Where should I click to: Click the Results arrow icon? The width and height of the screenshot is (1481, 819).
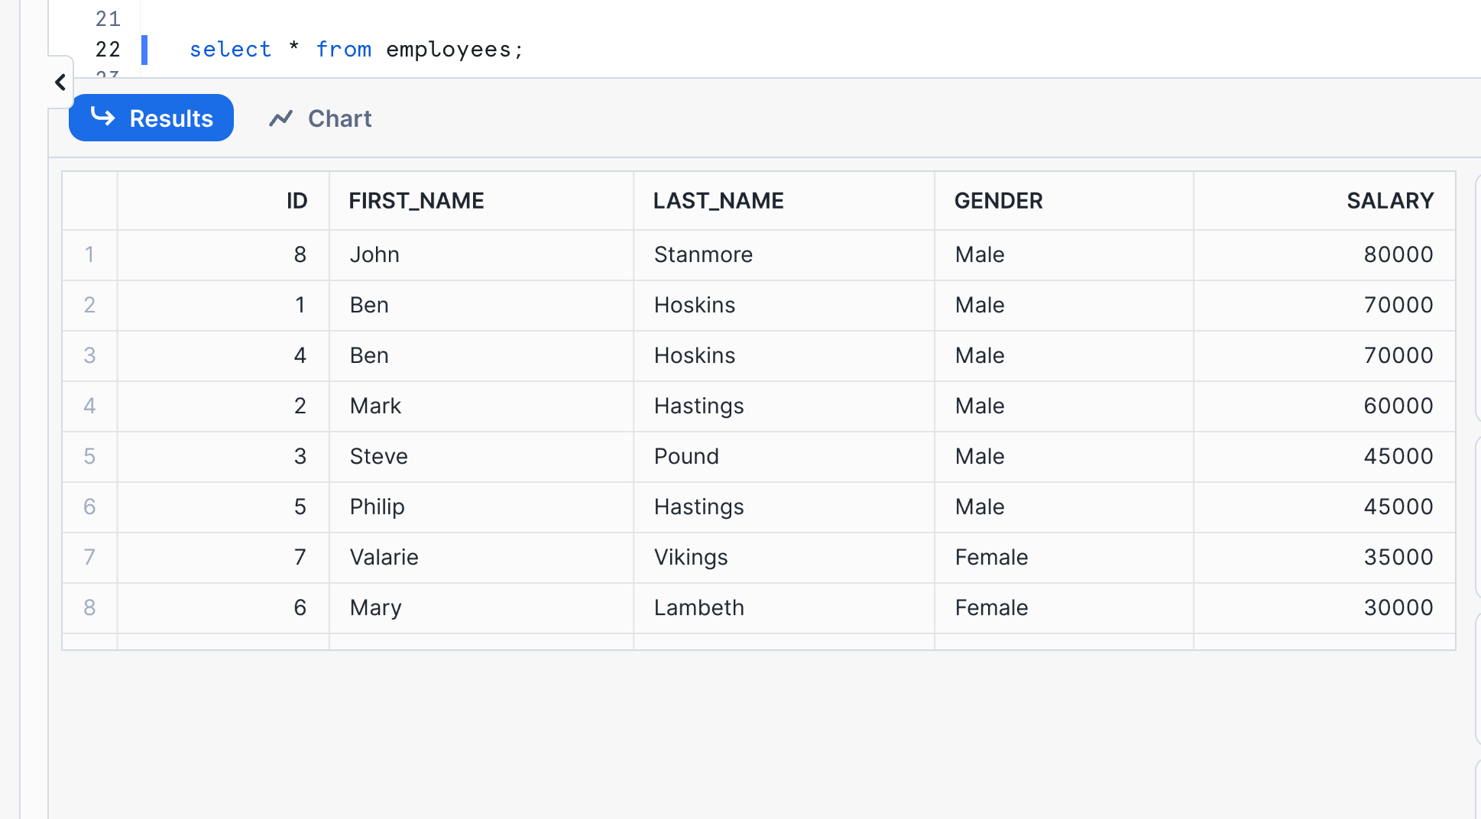tap(103, 117)
